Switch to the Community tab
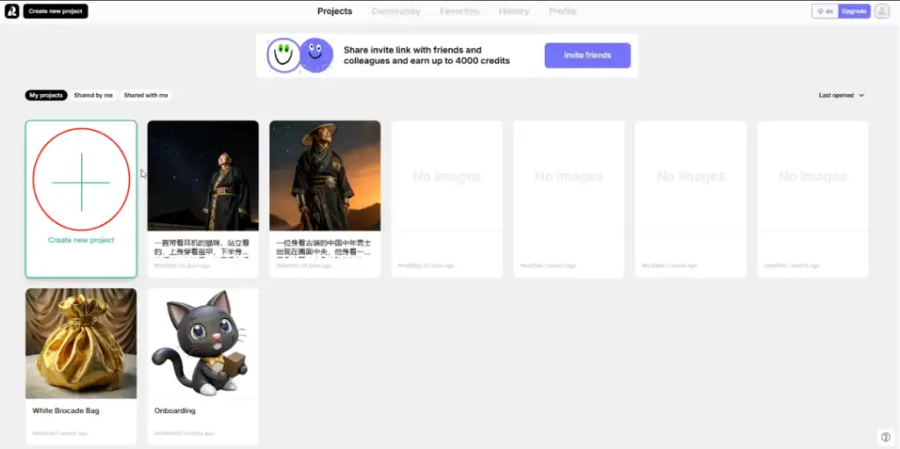900x449 pixels. 396,11
